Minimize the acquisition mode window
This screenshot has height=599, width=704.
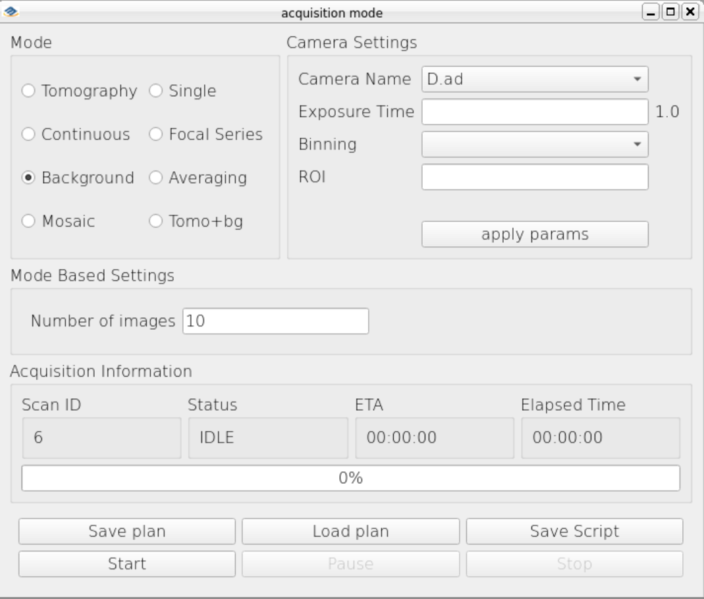click(651, 12)
